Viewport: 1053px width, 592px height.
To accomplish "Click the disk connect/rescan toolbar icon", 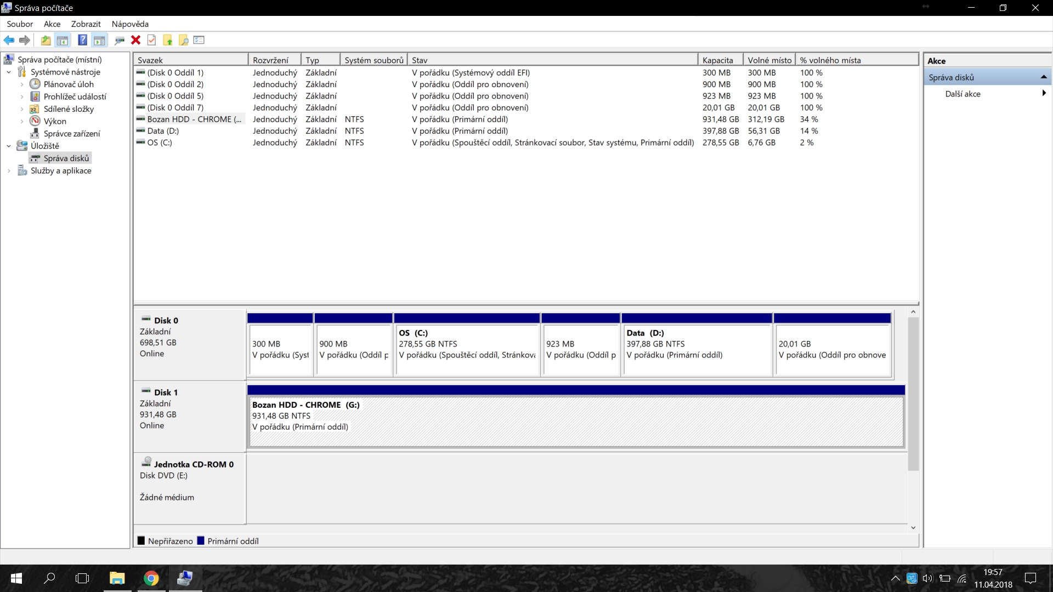I will [119, 40].
